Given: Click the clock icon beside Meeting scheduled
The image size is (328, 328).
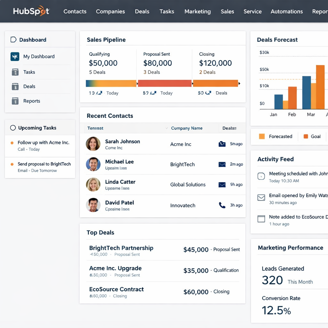Looking at the screenshot, I should click(x=261, y=176).
